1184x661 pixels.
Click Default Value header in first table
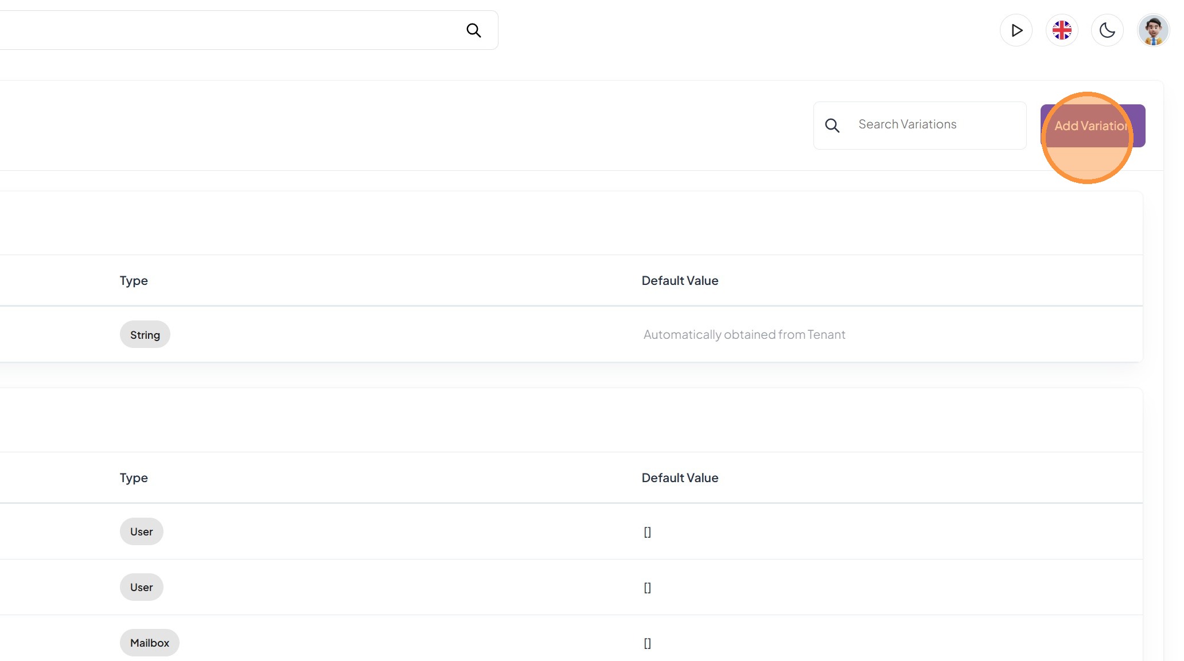pos(680,281)
